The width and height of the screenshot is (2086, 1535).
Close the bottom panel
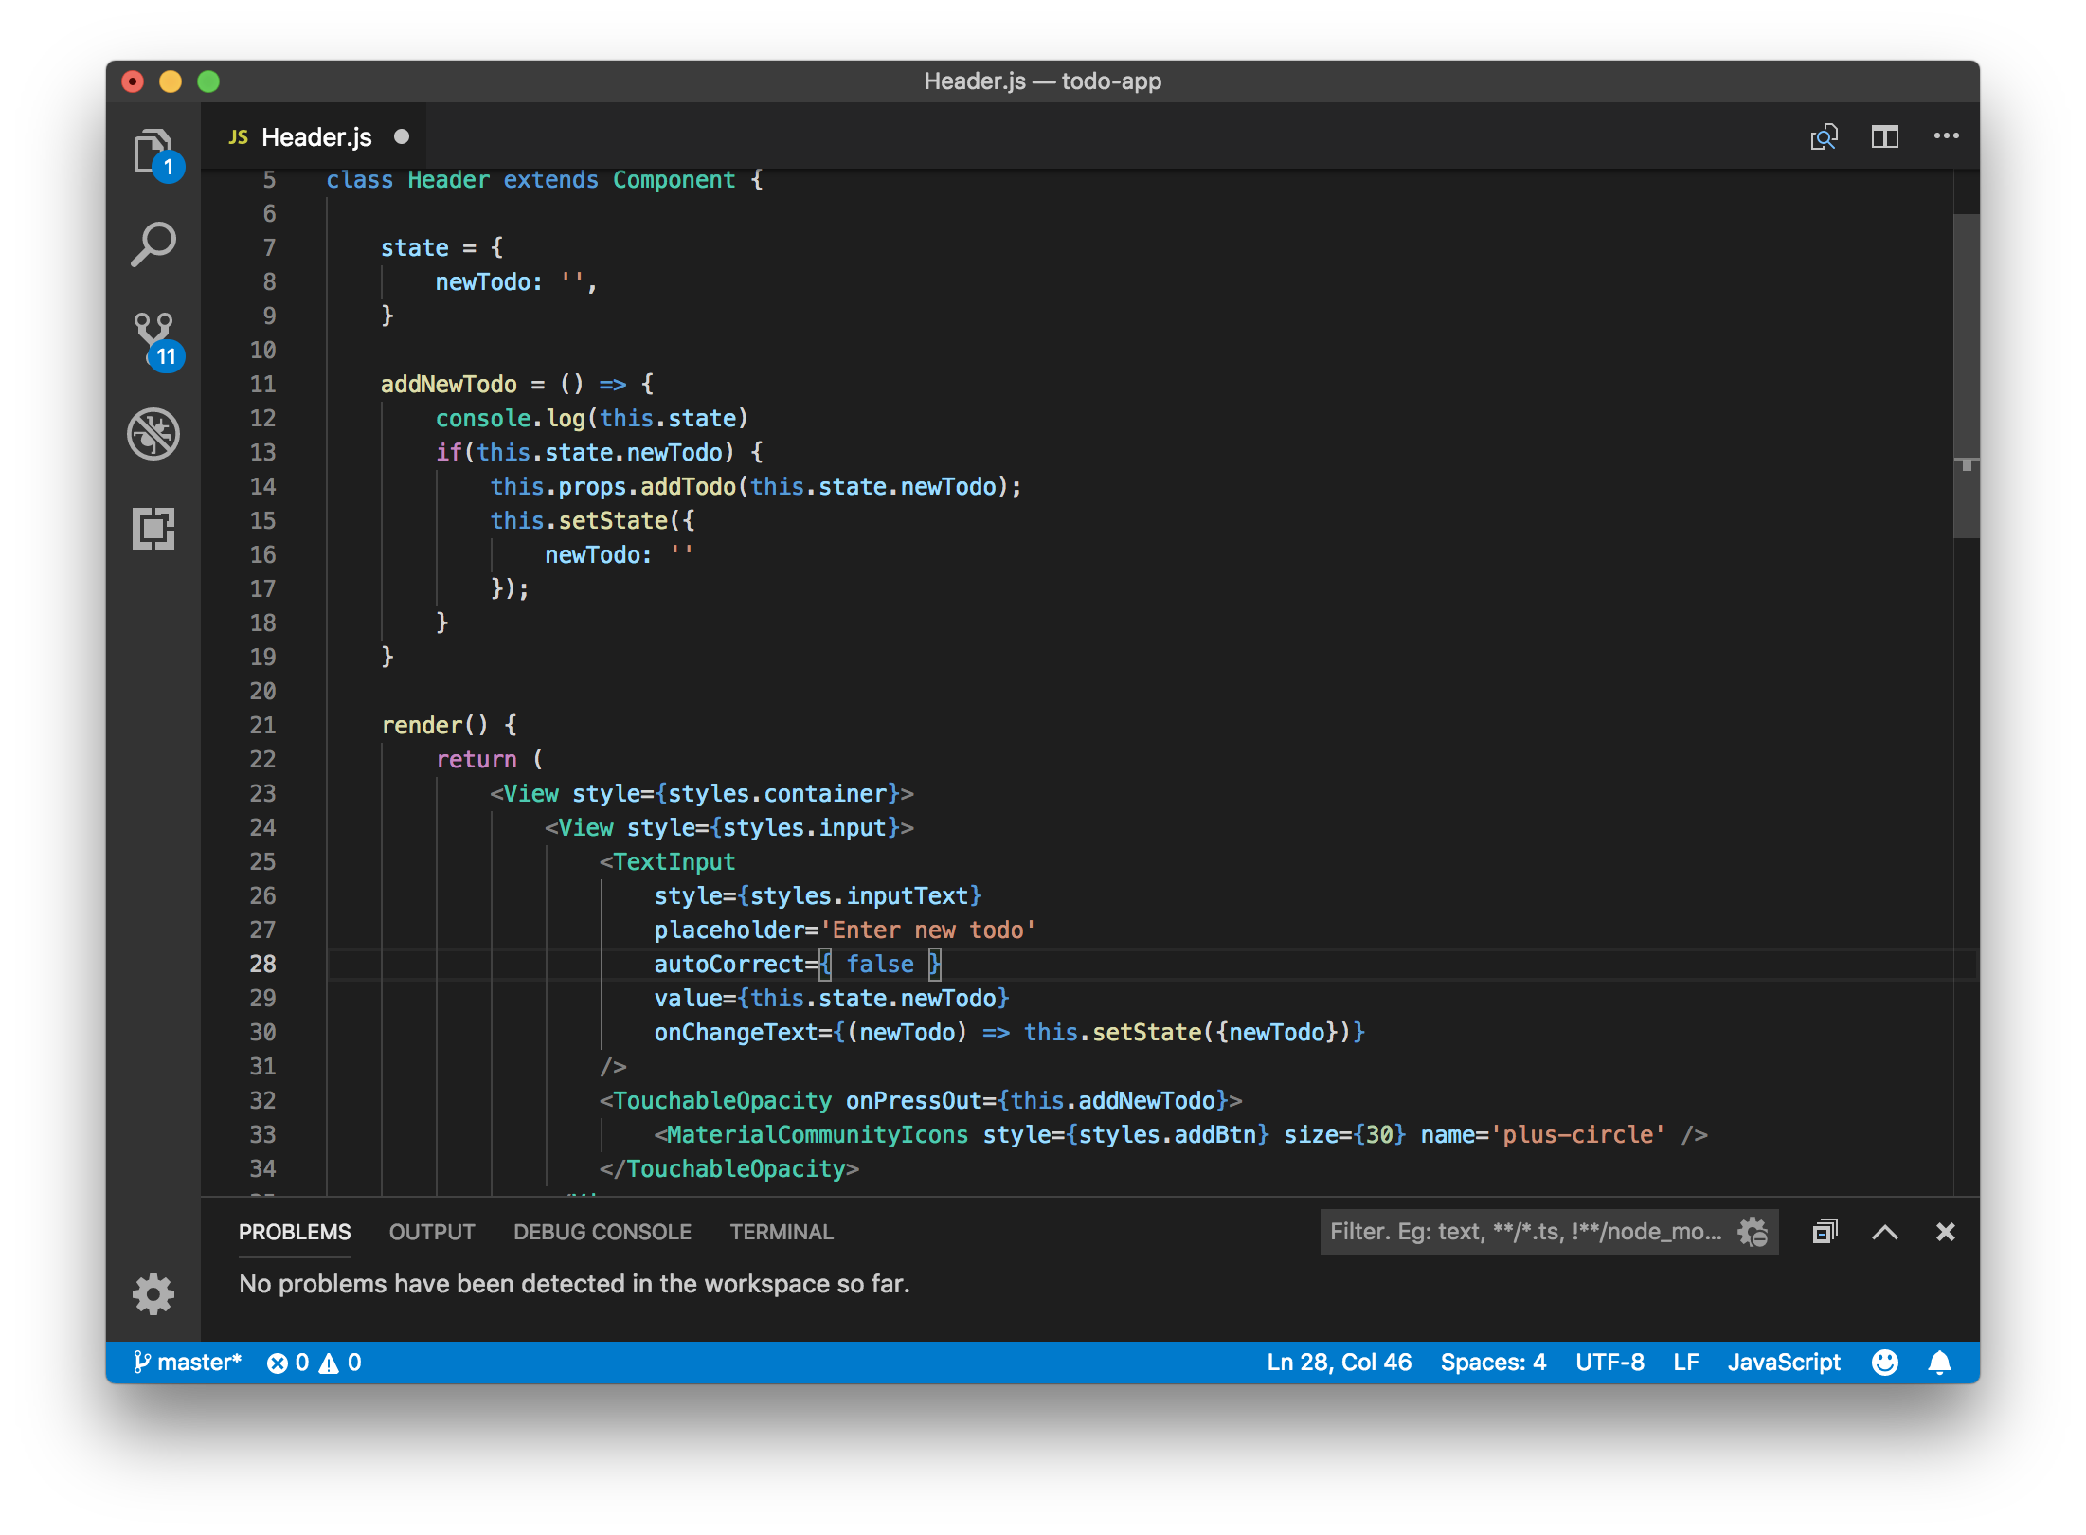click(x=1945, y=1232)
